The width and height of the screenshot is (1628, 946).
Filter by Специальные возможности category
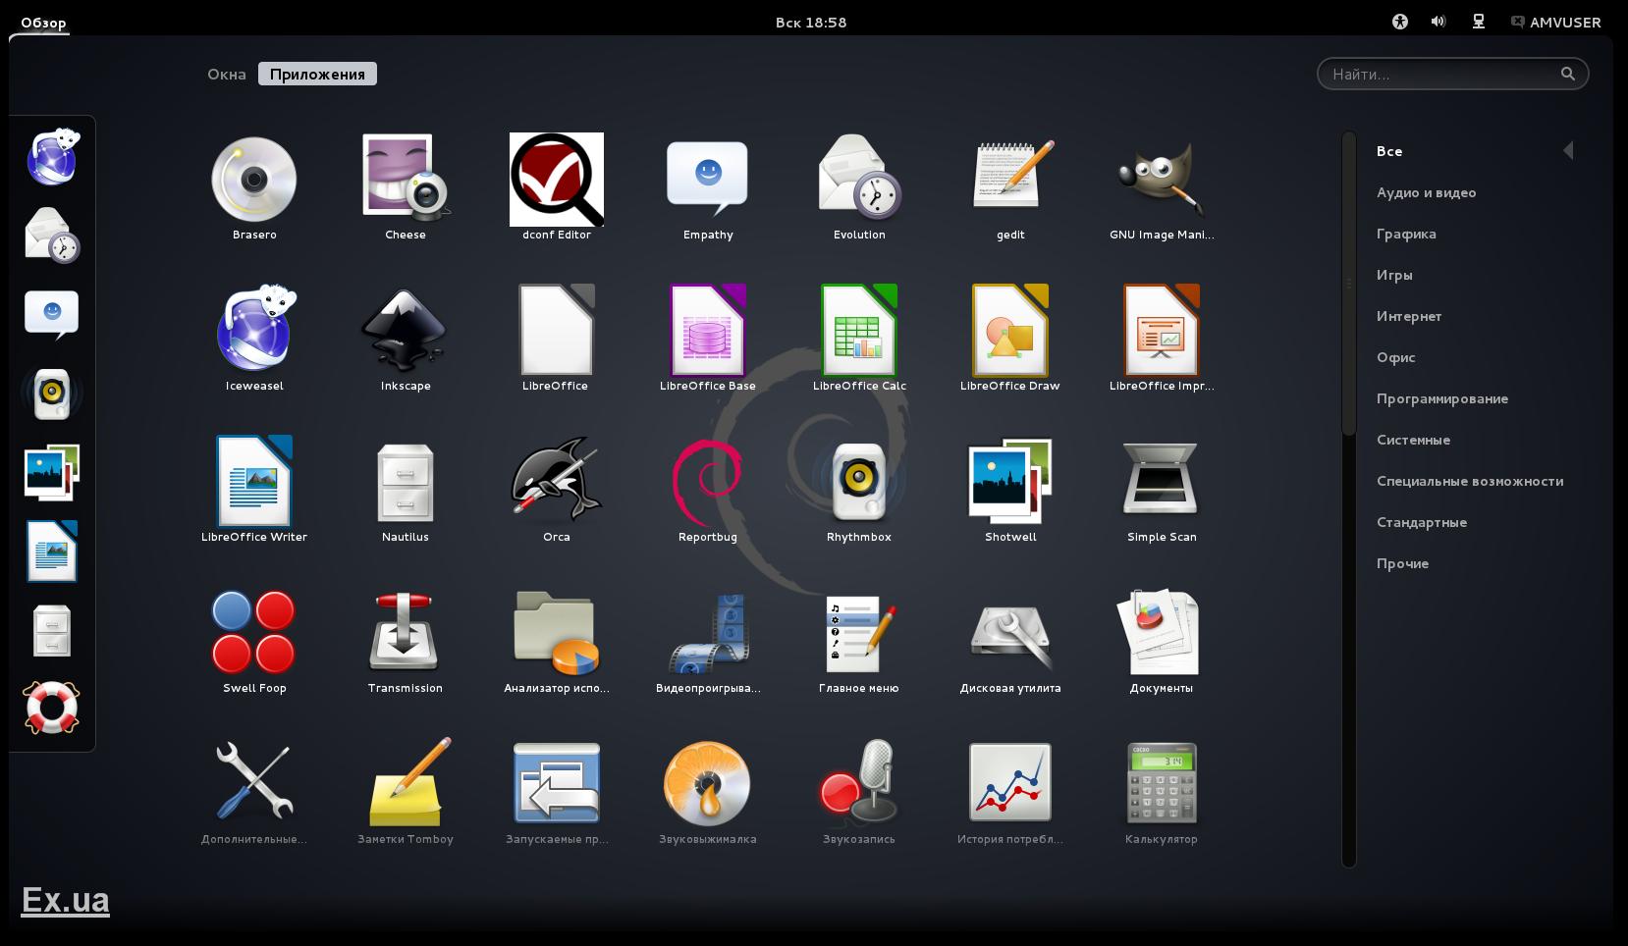[1470, 481]
